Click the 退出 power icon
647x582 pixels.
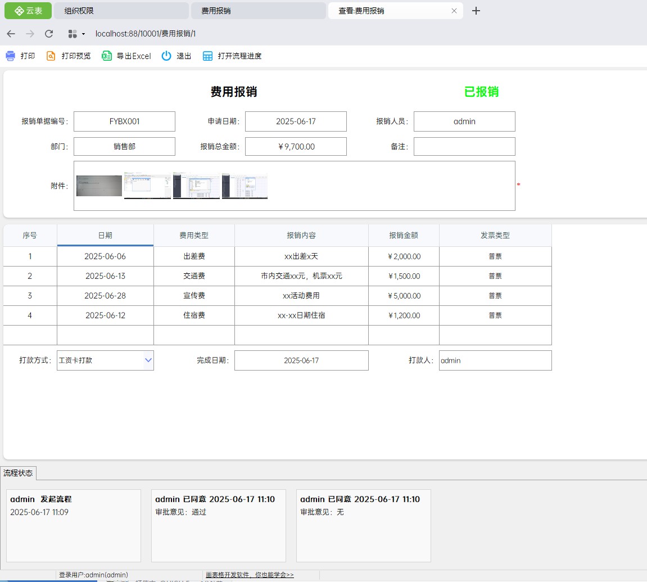point(166,56)
